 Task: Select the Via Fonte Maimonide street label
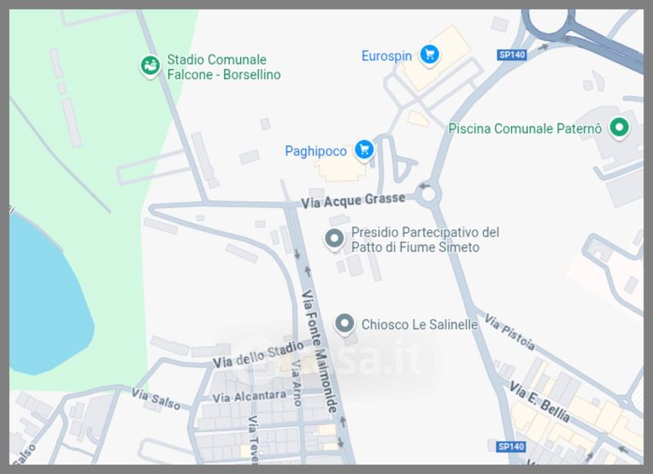tap(319, 352)
